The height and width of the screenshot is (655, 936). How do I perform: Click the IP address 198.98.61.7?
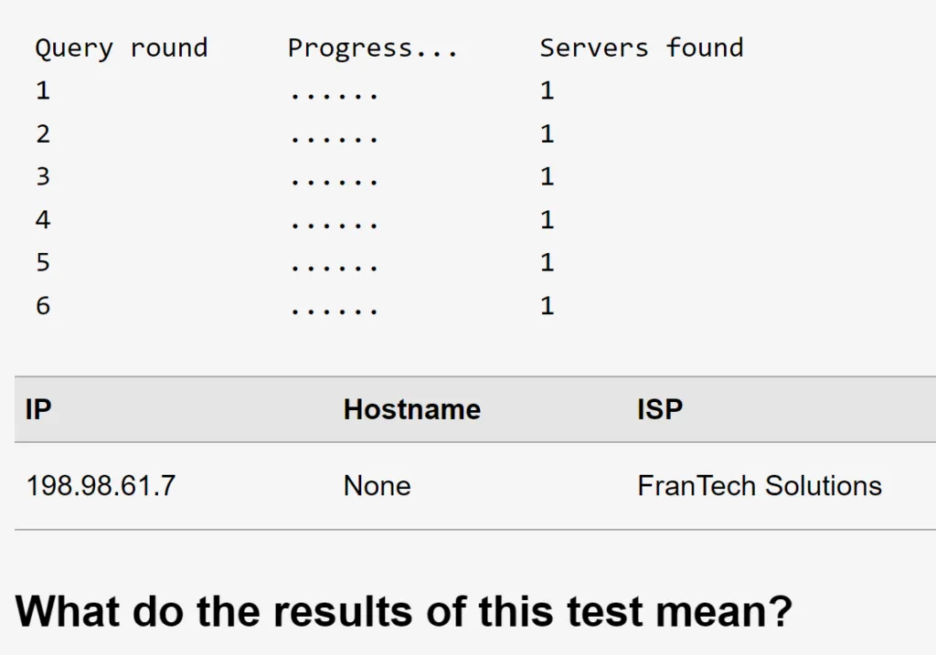[x=101, y=486]
